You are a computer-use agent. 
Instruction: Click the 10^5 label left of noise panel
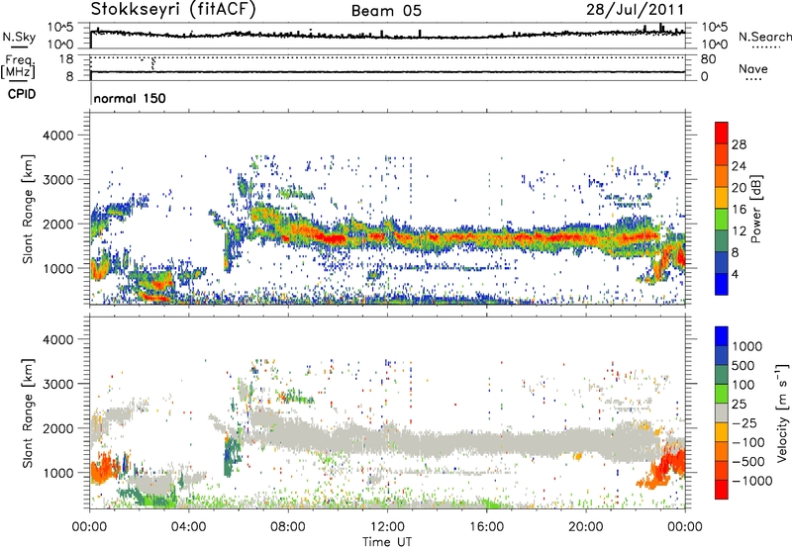pyautogui.click(x=60, y=28)
